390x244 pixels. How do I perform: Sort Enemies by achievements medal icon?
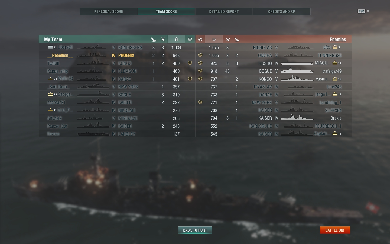click(x=200, y=39)
